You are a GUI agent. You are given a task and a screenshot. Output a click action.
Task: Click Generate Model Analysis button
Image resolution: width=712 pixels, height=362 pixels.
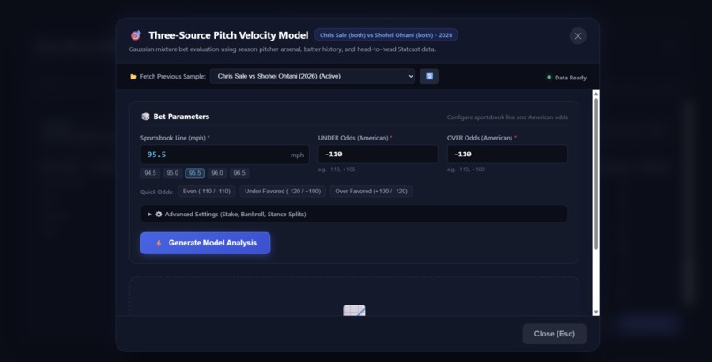pyautogui.click(x=205, y=243)
